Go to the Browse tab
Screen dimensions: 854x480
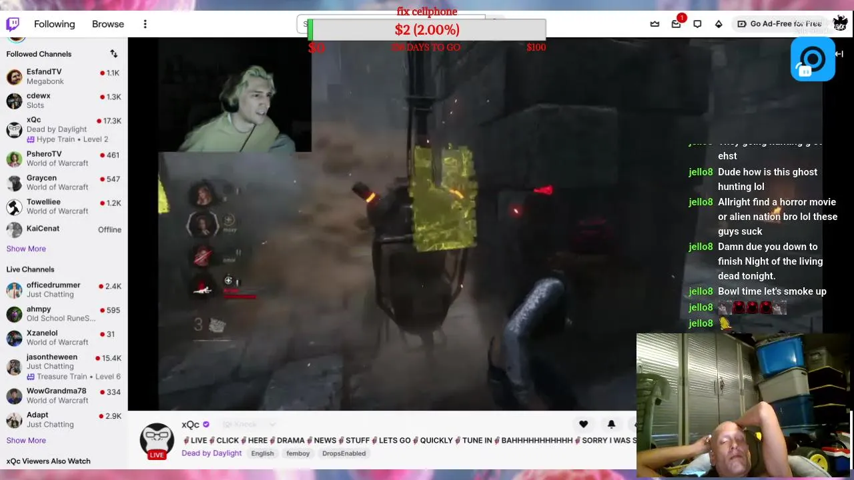[x=108, y=24]
